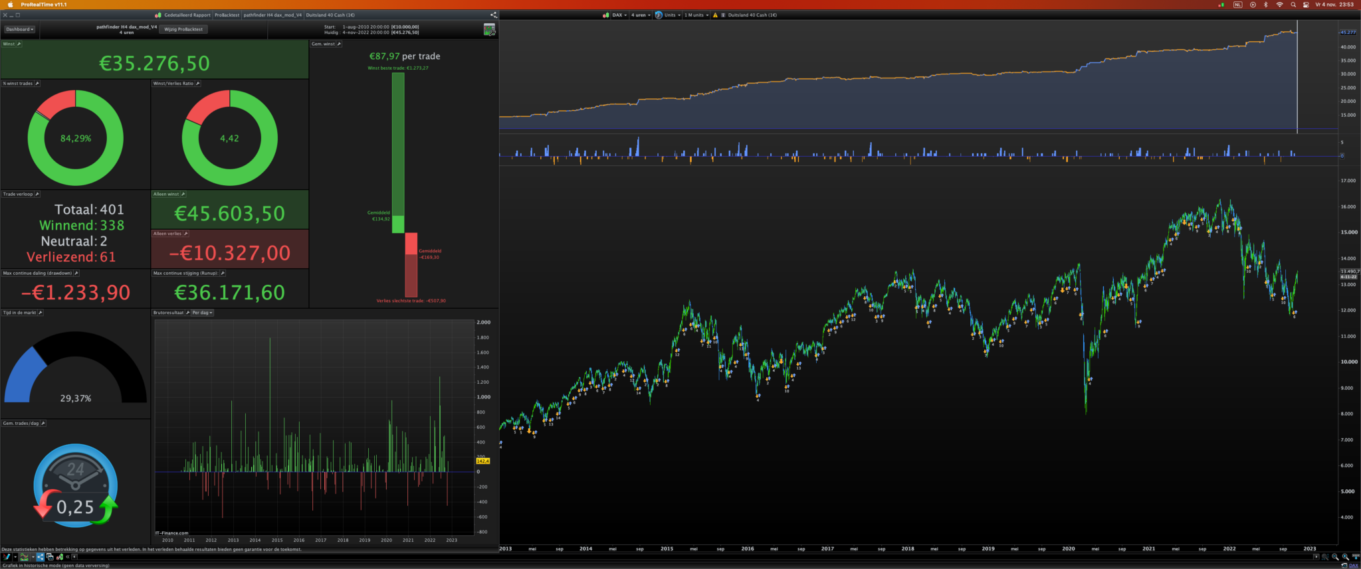This screenshot has width=1361, height=569.
Task: Zoom out on the chart
Action: pyautogui.click(x=1335, y=557)
